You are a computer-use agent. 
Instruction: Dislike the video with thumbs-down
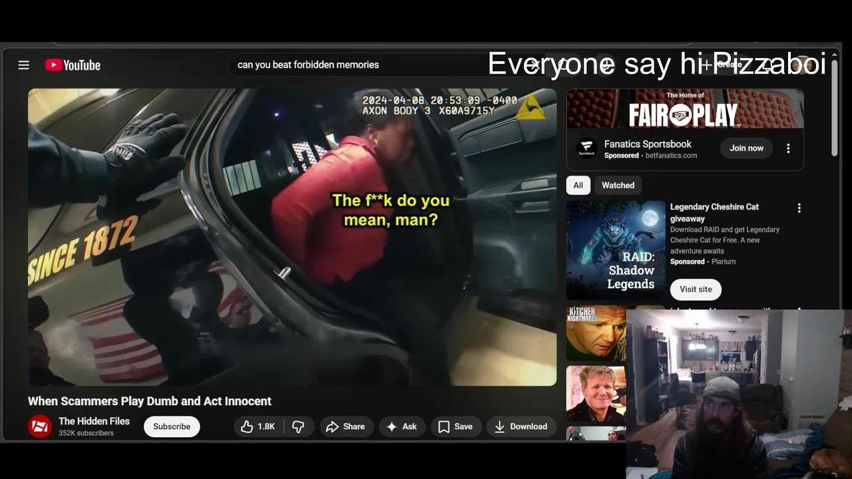click(298, 426)
